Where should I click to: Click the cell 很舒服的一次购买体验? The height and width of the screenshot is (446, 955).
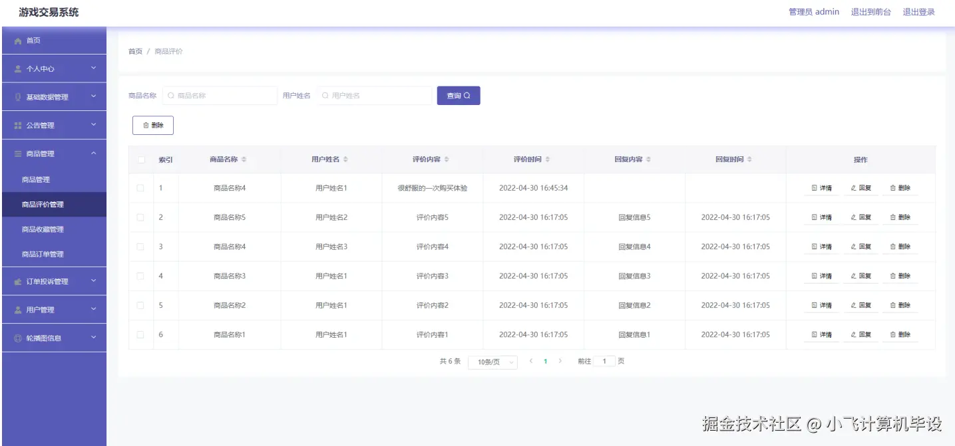point(433,188)
